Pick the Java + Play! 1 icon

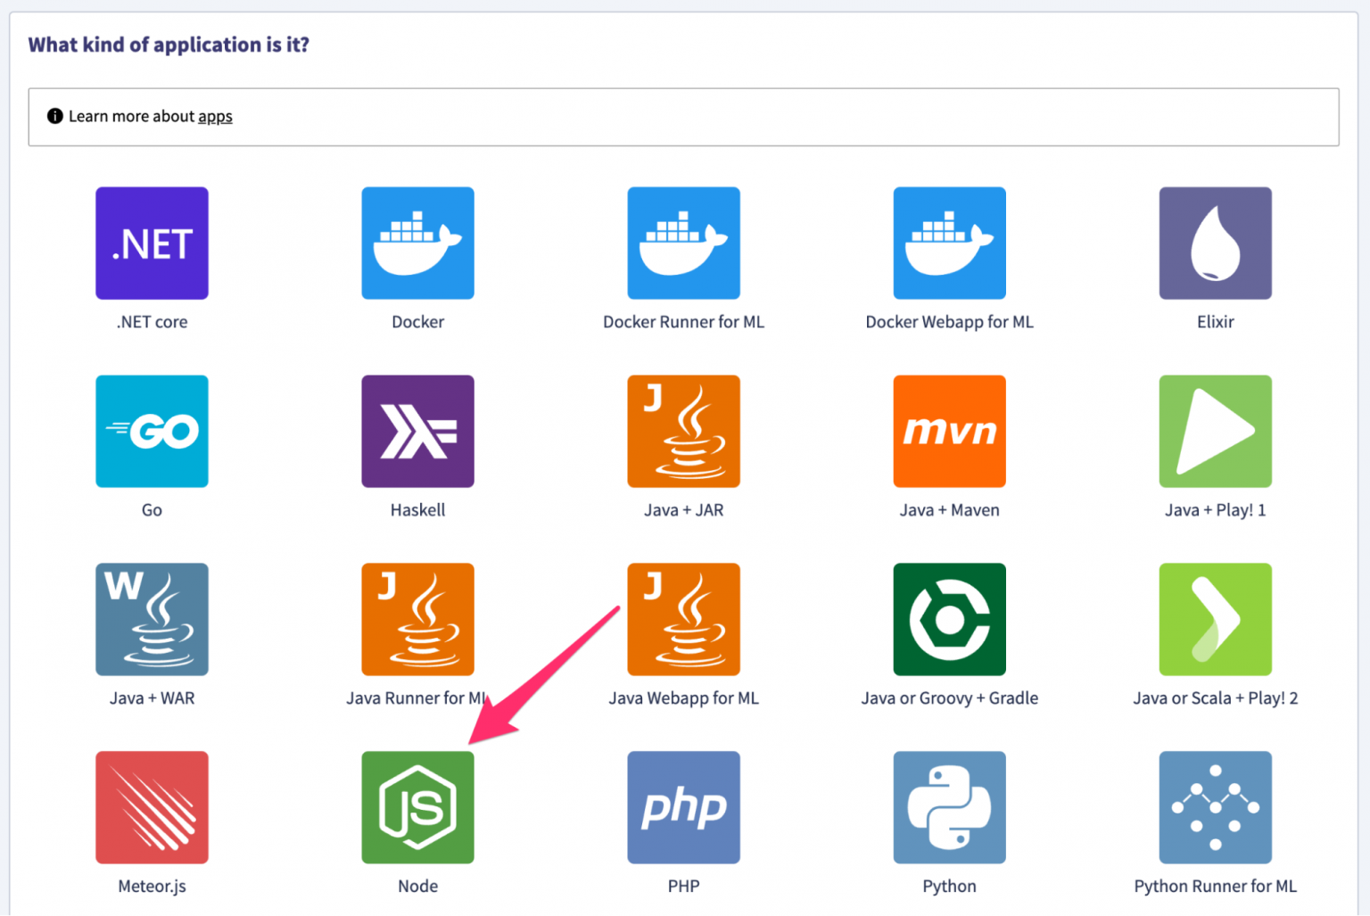click(1215, 431)
